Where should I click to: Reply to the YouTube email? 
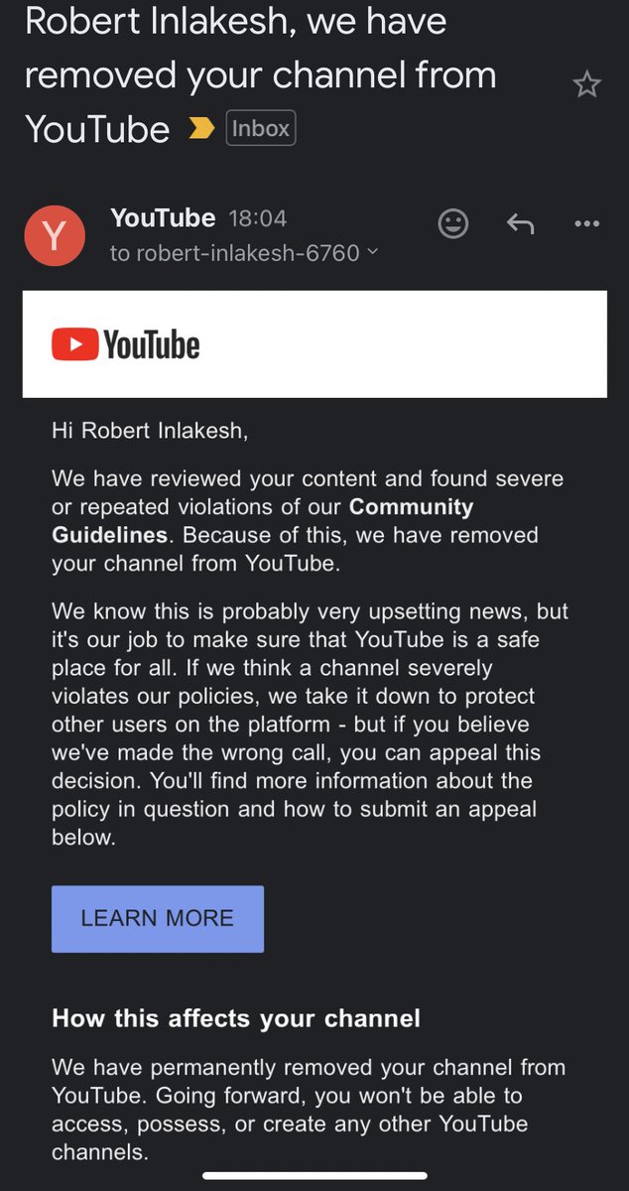[x=520, y=224]
